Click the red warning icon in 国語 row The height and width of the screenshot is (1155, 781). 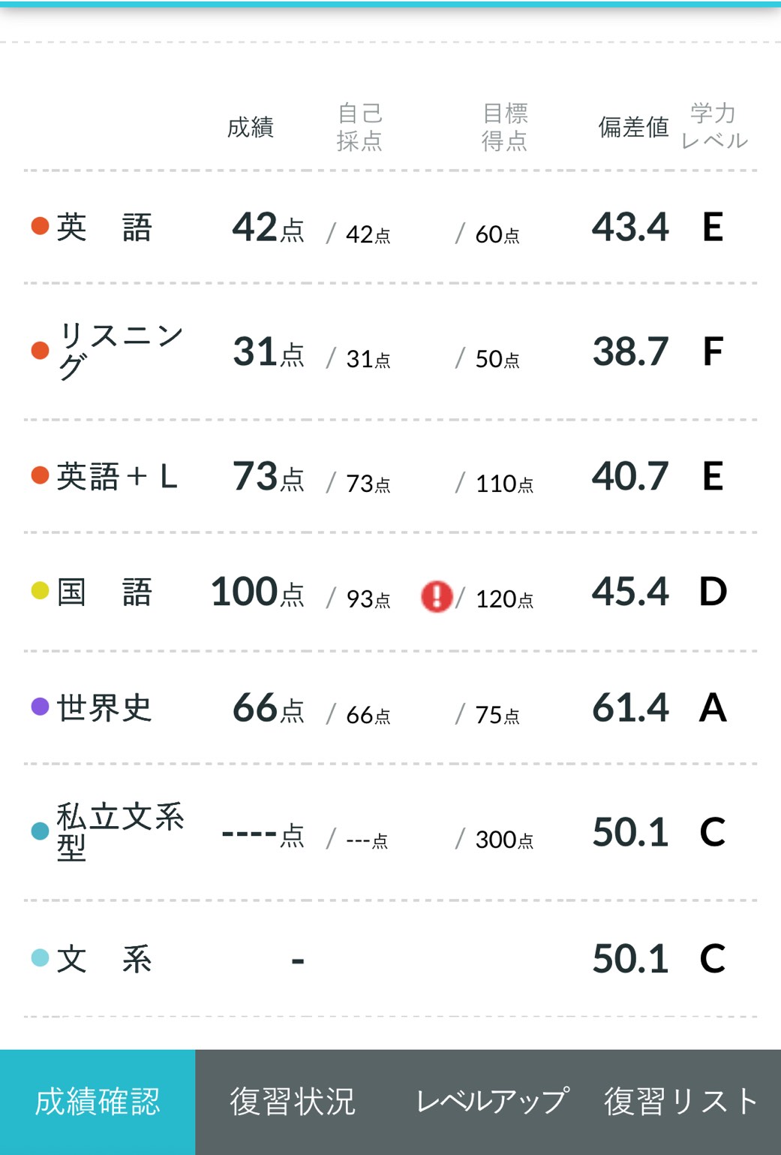(437, 597)
